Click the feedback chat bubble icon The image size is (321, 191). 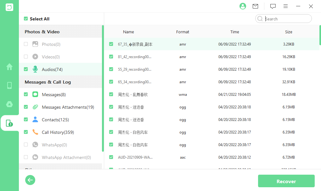tap(273, 6)
